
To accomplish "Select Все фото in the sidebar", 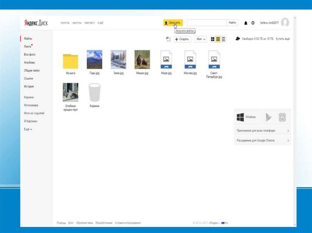I will coord(30,54).
